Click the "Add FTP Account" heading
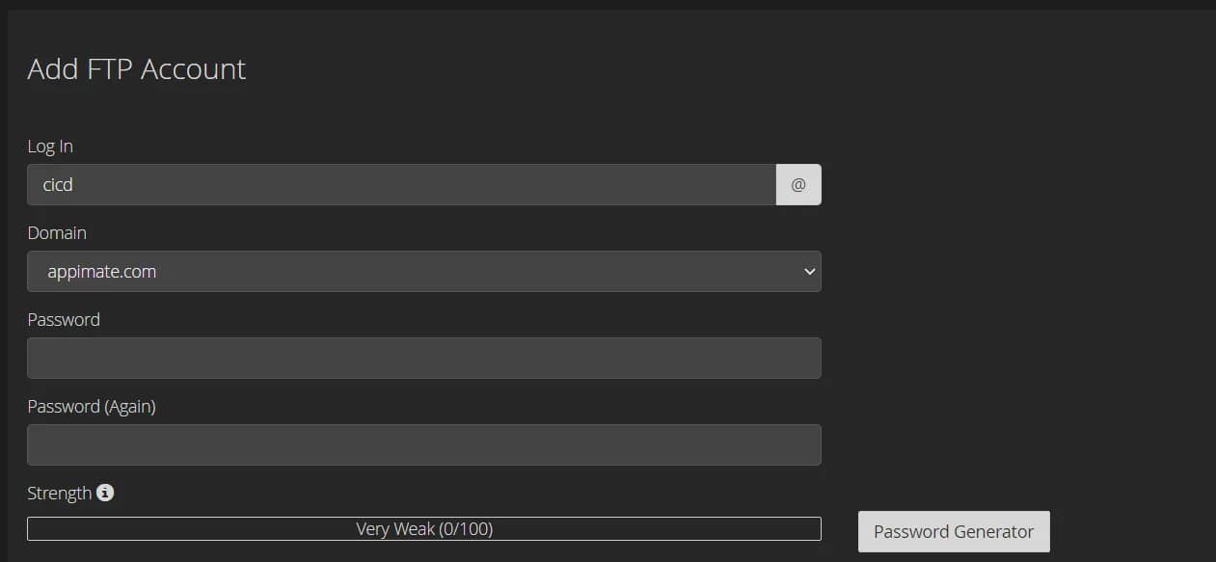Viewport: 1216px width, 562px height. [137, 69]
